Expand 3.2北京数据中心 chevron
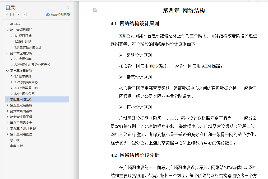The height and width of the screenshot is (179, 268). [x=11, y=82]
